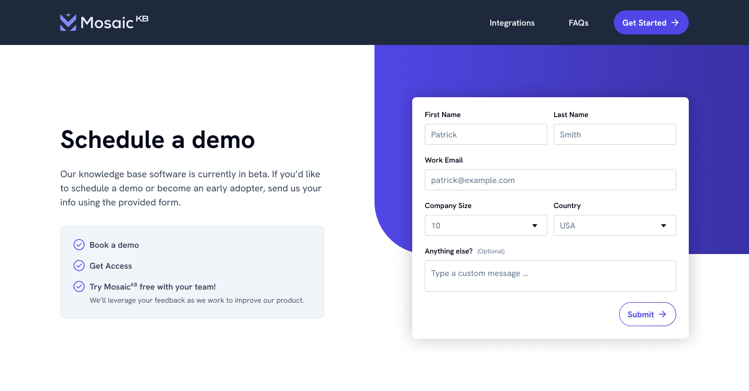Click checkmark icon beside Try Mosaic free
This screenshot has height=391, width=749.
[x=79, y=286]
